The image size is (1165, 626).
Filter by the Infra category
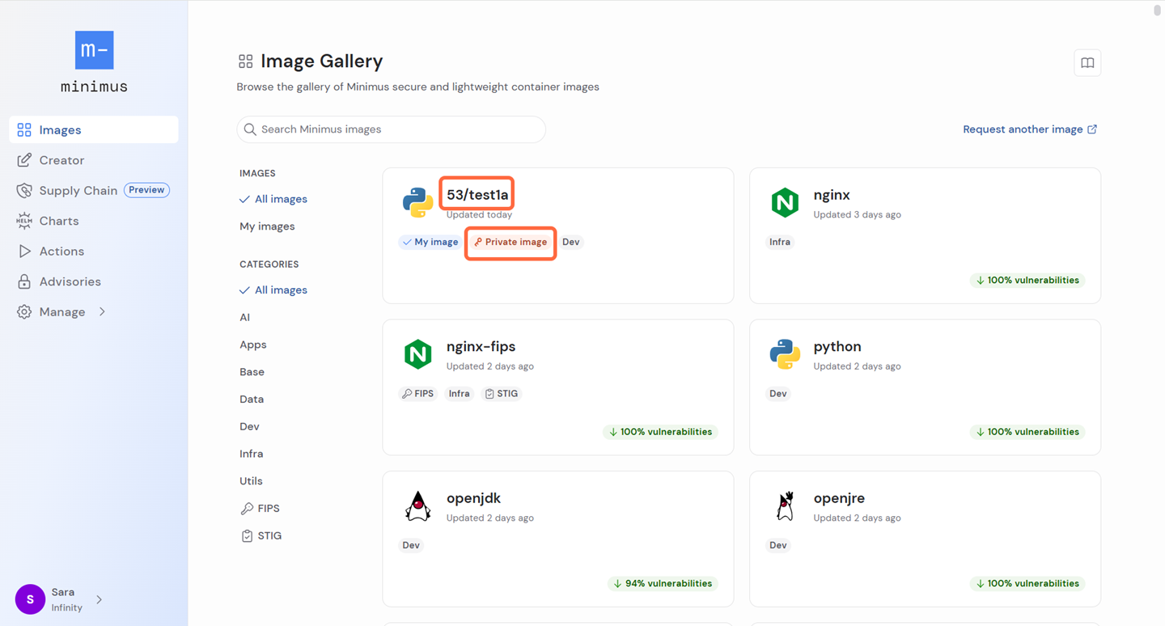[x=252, y=454]
